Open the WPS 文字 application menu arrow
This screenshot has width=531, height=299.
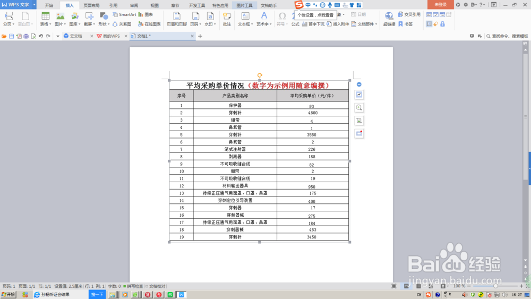(34, 5)
